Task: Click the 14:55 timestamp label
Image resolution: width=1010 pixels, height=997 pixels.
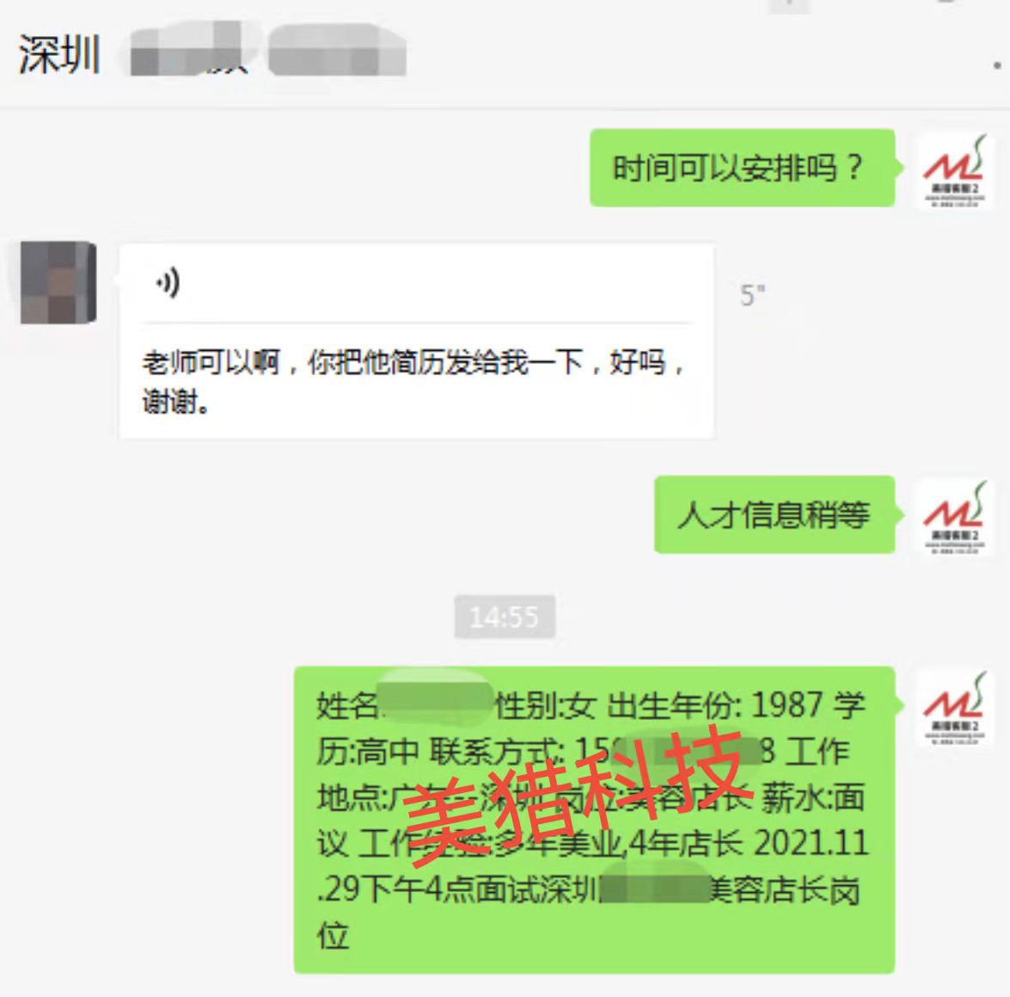Action: point(505,617)
